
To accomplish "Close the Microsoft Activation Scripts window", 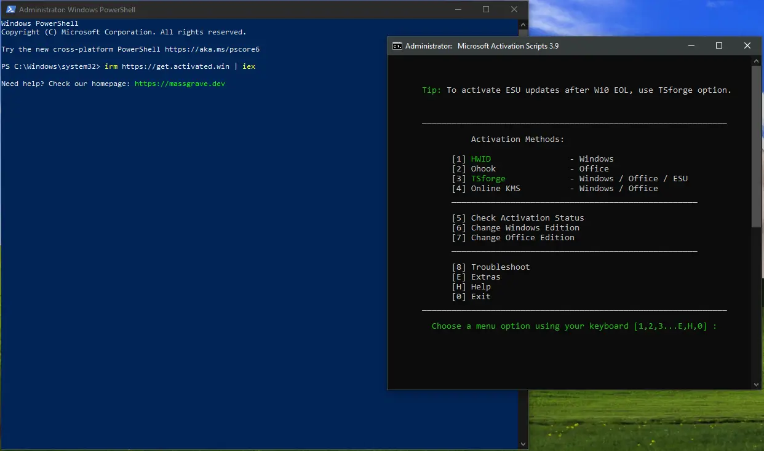I will click(747, 46).
